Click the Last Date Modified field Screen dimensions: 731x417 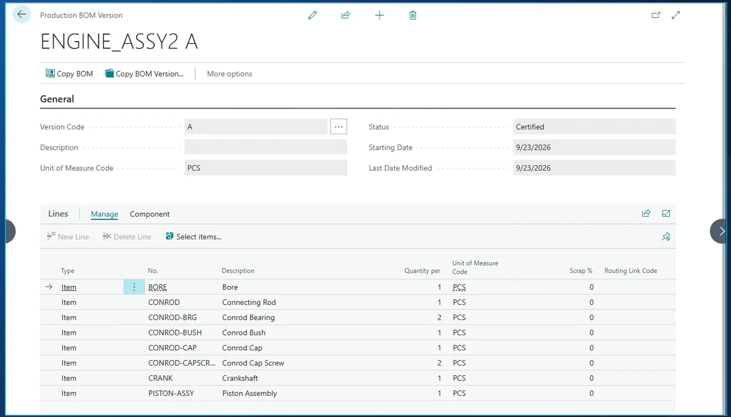[x=595, y=168]
